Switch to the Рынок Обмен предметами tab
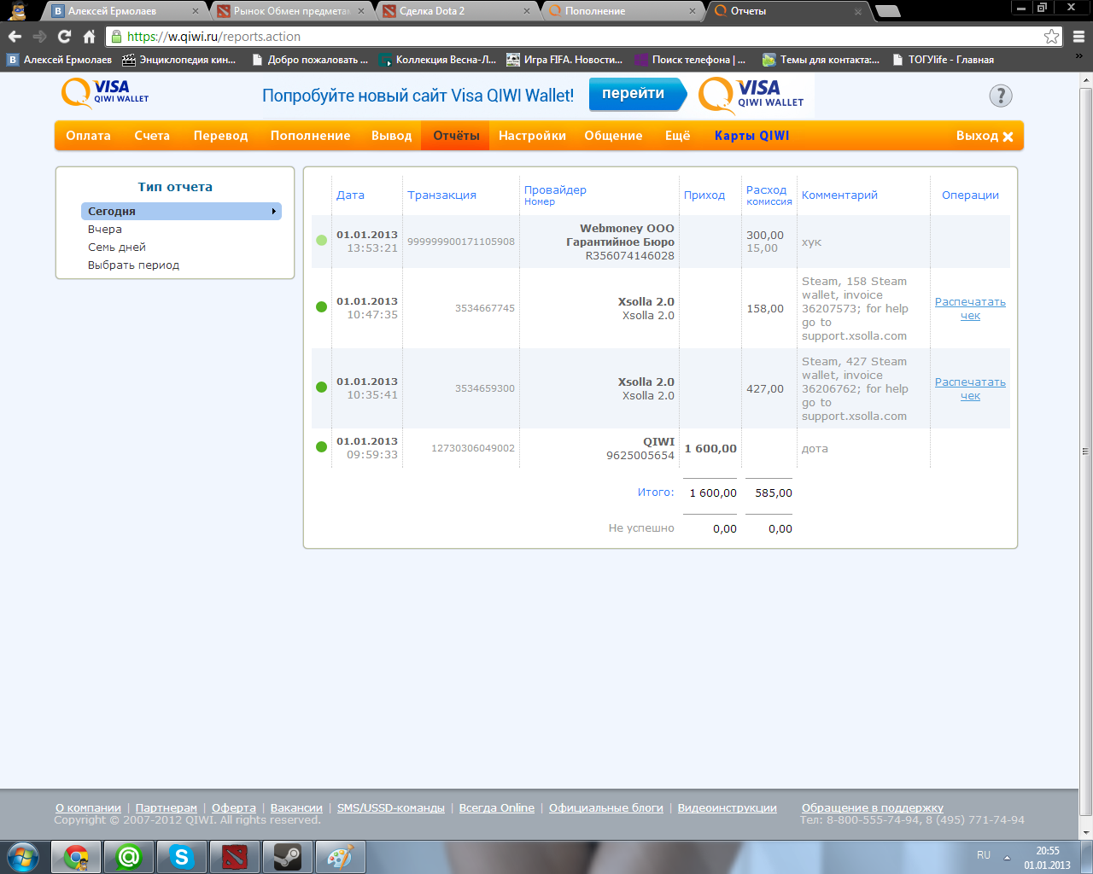This screenshot has width=1093, height=874. 290,11
